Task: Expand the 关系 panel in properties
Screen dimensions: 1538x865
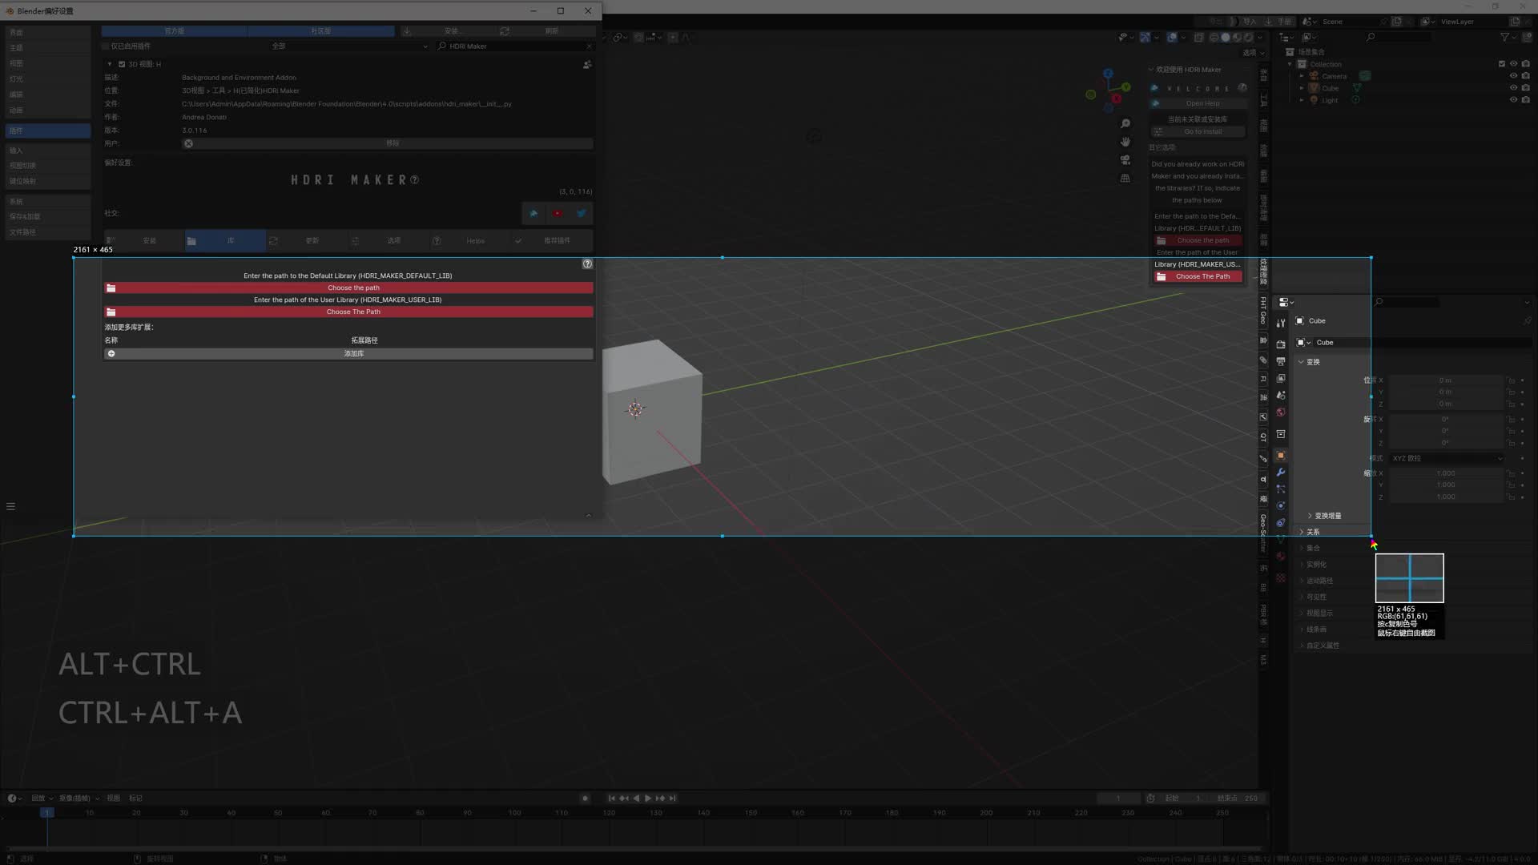Action: coord(1313,531)
